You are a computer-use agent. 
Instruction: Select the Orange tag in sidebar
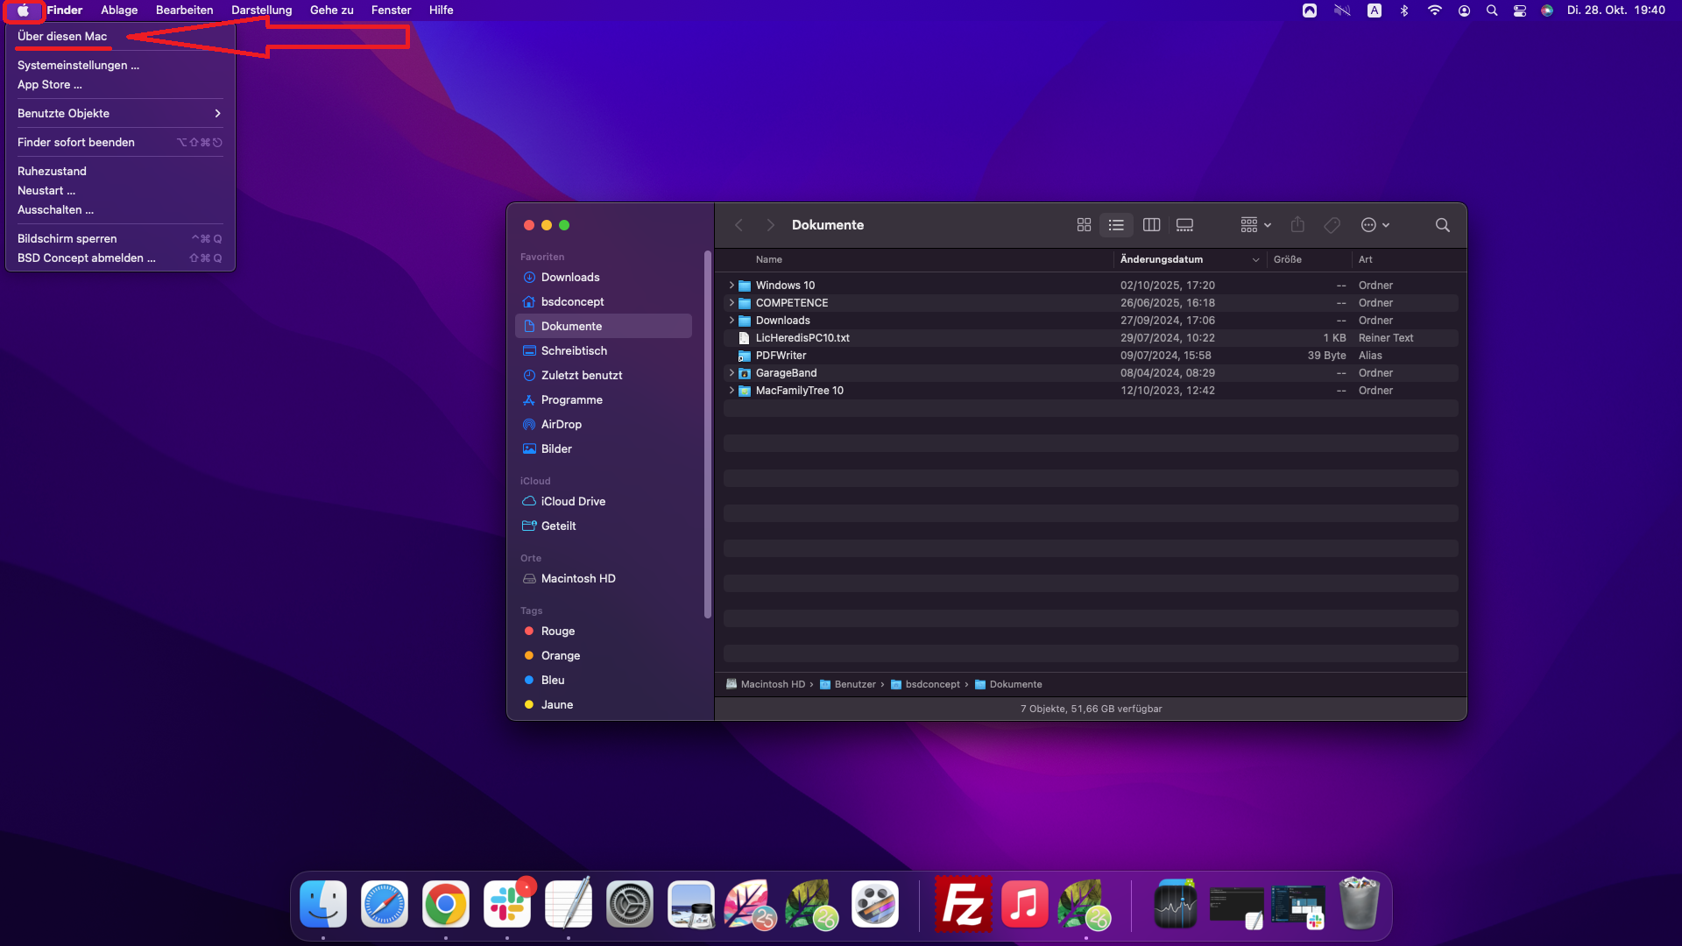(560, 655)
